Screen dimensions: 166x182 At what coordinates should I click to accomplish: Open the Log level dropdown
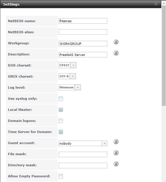tap(78, 87)
